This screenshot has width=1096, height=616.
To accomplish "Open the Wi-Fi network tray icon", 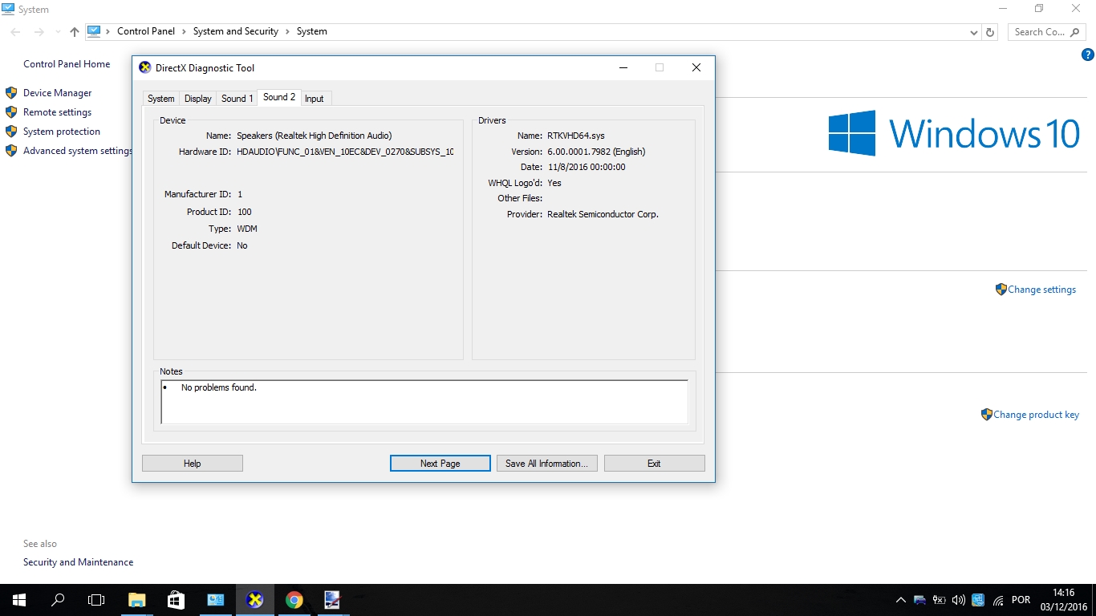I will tap(998, 600).
